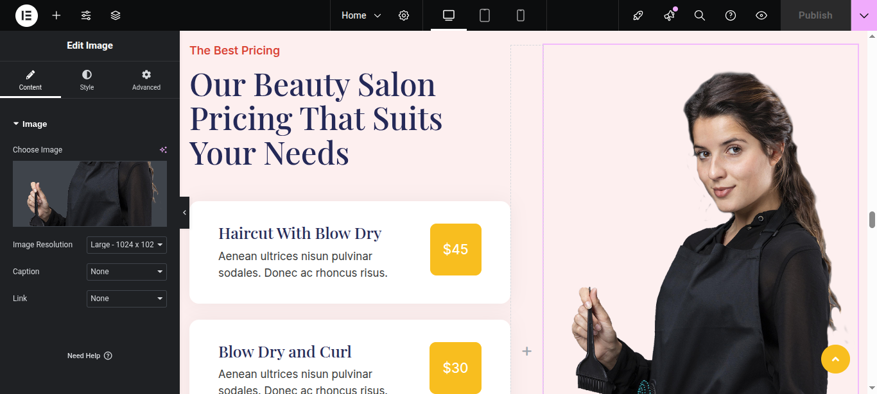Screen dimensions: 877x394
Task: Open the Finder search icon
Action: 700,15
